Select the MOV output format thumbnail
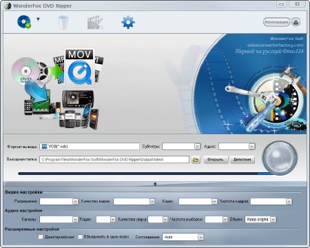310x248 pixels. (79, 67)
